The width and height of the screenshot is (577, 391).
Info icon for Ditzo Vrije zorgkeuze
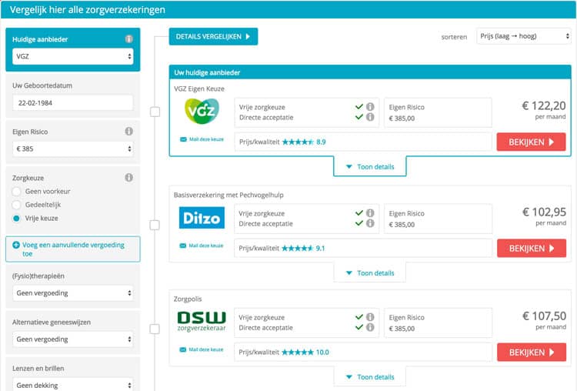point(370,213)
